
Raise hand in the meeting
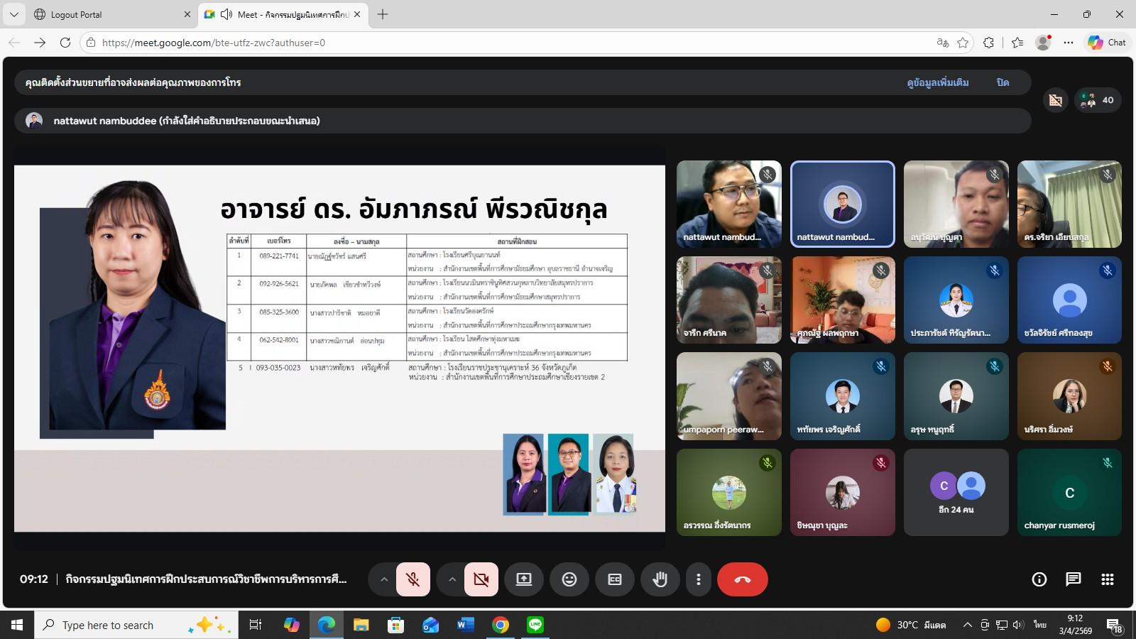660,579
